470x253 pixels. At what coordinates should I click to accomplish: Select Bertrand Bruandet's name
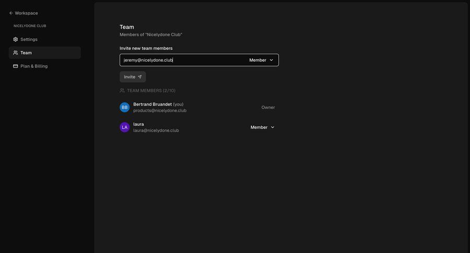[x=152, y=104]
